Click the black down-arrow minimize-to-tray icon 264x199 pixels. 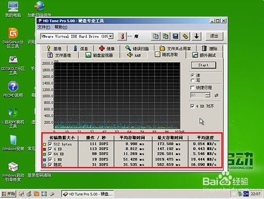196,36
